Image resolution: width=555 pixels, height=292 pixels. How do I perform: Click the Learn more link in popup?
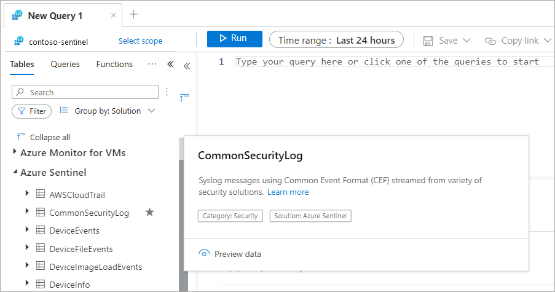(288, 192)
